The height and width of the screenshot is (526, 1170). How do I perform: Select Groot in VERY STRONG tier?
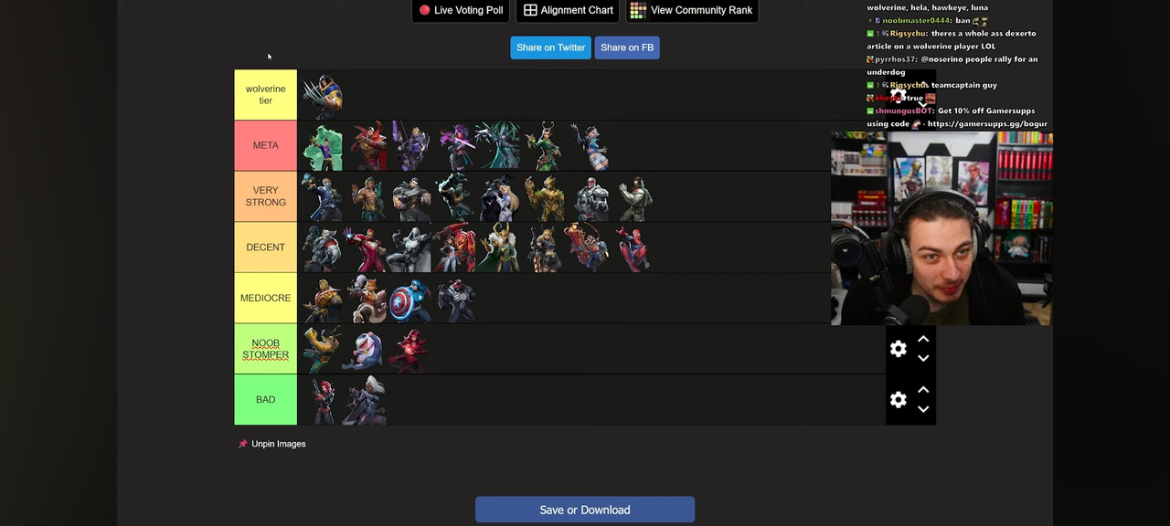pyautogui.click(x=545, y=197)
